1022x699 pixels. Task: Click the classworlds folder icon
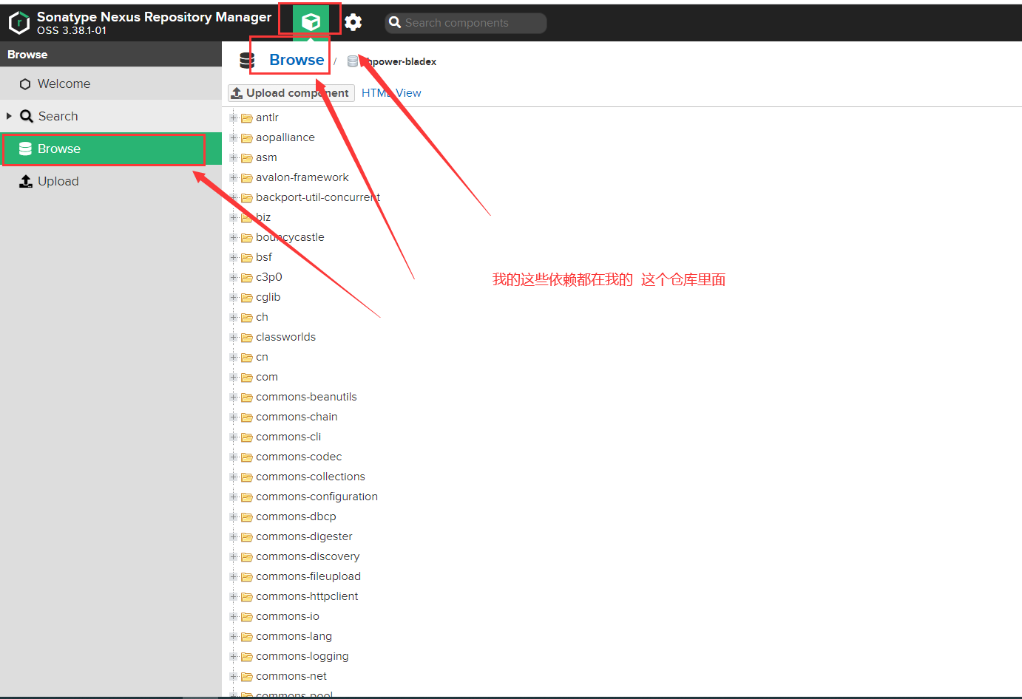[x=247, y=337]
